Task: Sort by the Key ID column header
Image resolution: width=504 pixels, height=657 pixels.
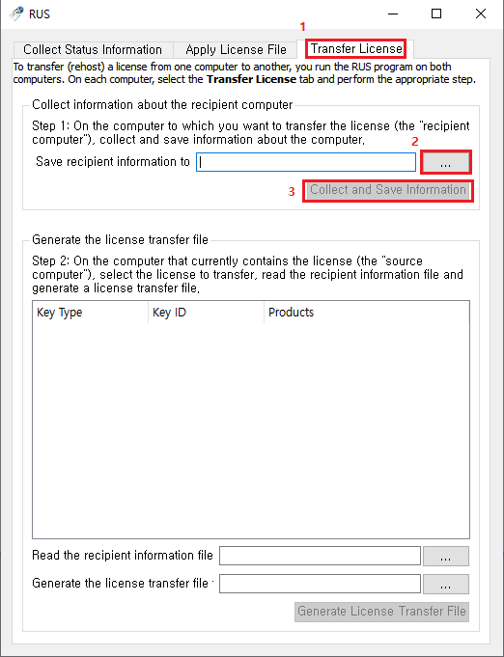Action: 206,313
